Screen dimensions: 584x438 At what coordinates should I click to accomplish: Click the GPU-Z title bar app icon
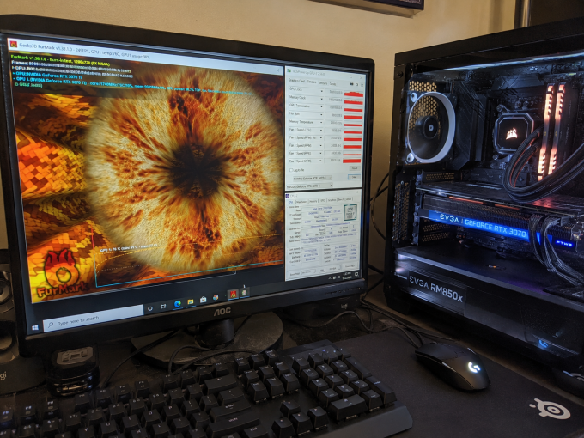[x=289, y=70]
